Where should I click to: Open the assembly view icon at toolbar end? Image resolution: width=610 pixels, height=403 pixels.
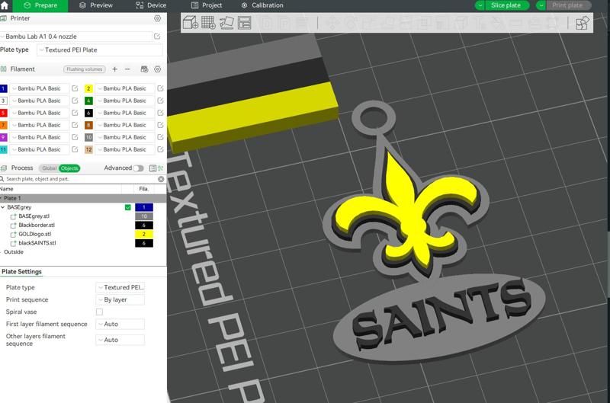click(583, 23)
